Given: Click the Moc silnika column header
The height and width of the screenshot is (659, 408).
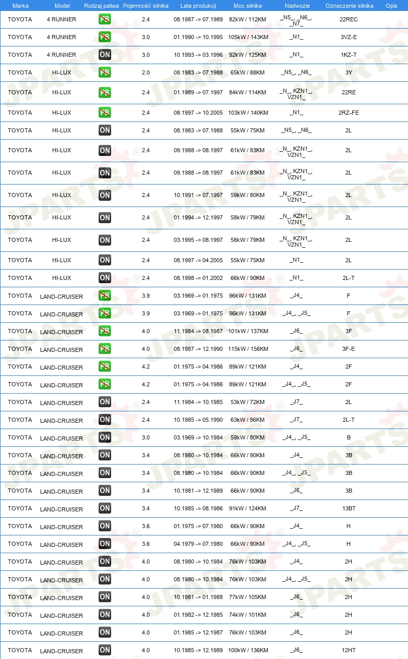Looking at the screenshot, I should tap(248, 6).
